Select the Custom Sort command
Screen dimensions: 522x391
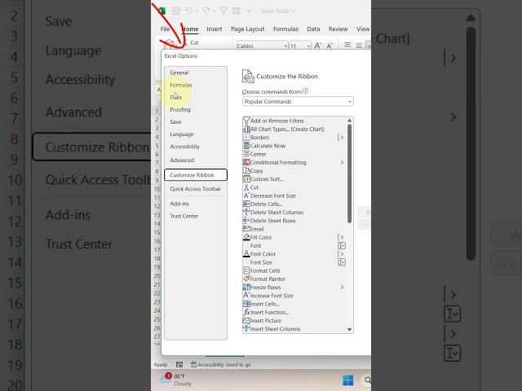(x=267, y=179)
